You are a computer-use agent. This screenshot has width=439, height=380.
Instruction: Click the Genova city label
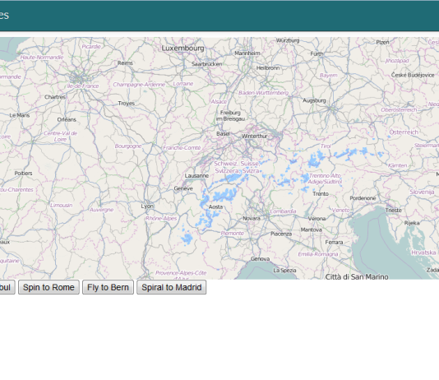click(260, 259)
